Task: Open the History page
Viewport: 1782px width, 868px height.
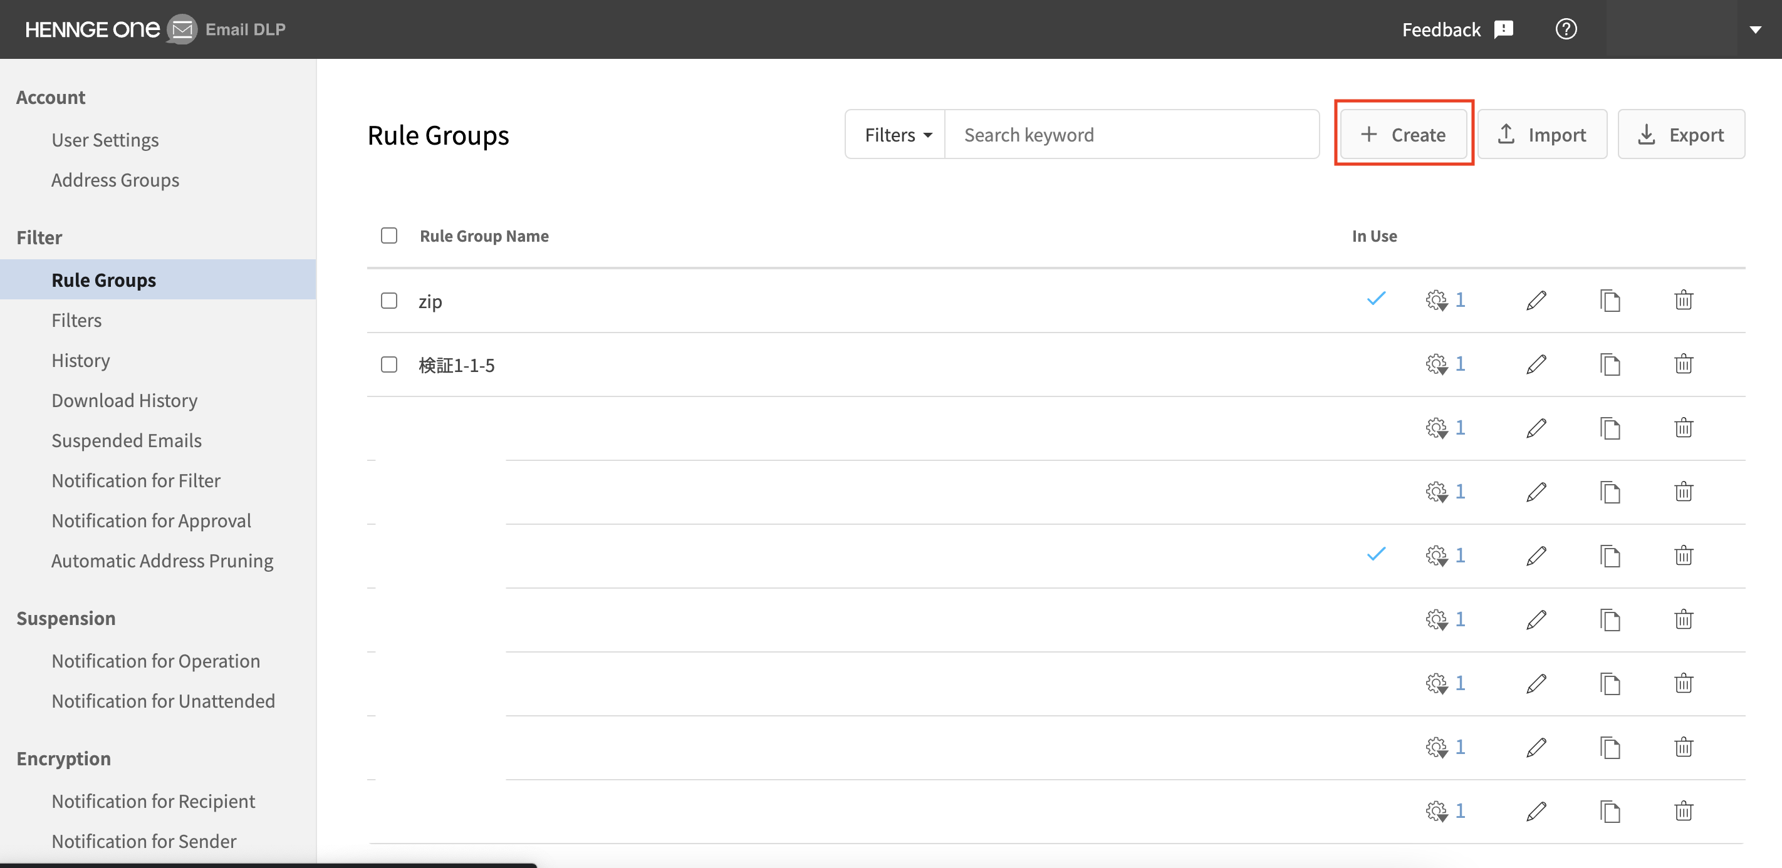Action: pyautogui.click(x=80, y=360)
